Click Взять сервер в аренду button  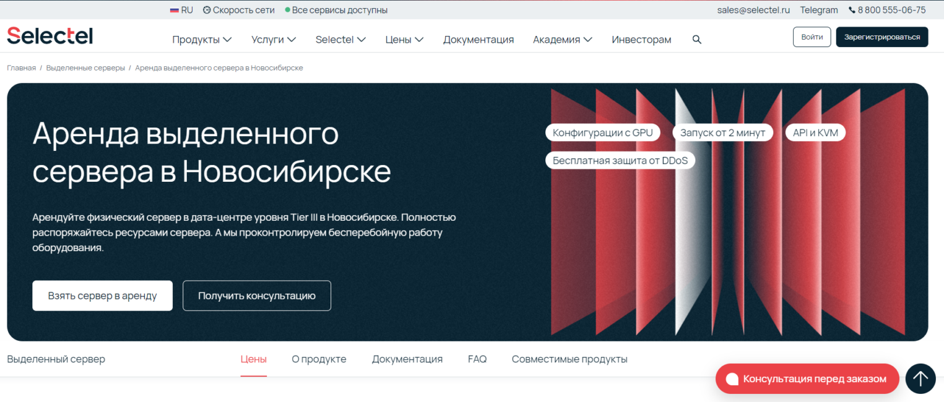pos(102,296)
